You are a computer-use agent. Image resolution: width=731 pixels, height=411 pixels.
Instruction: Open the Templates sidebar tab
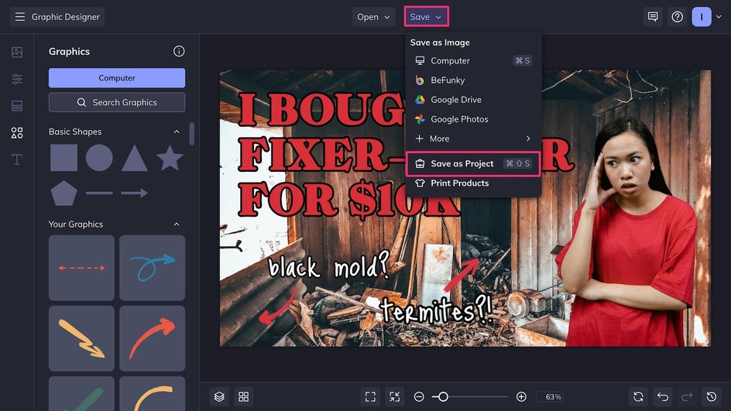pyautogui.click(x=17, y=106)
